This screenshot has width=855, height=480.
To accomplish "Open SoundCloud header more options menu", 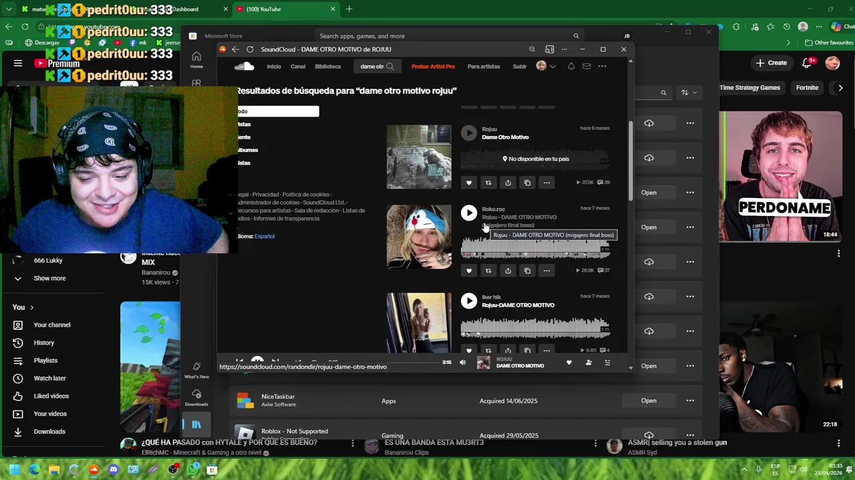I will point(602,66).
